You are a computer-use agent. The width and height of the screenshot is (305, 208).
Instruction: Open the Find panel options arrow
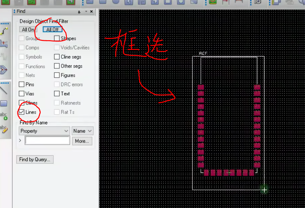(x=86, y=12)
